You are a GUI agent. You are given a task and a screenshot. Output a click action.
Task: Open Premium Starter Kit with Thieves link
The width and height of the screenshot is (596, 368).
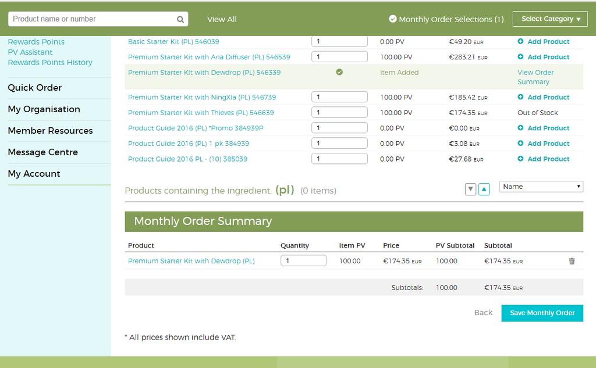pyautogui.click(x=201, y=113)
